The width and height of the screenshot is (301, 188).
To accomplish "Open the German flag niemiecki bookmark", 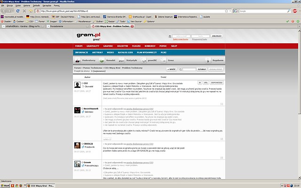I will point(38,17).
